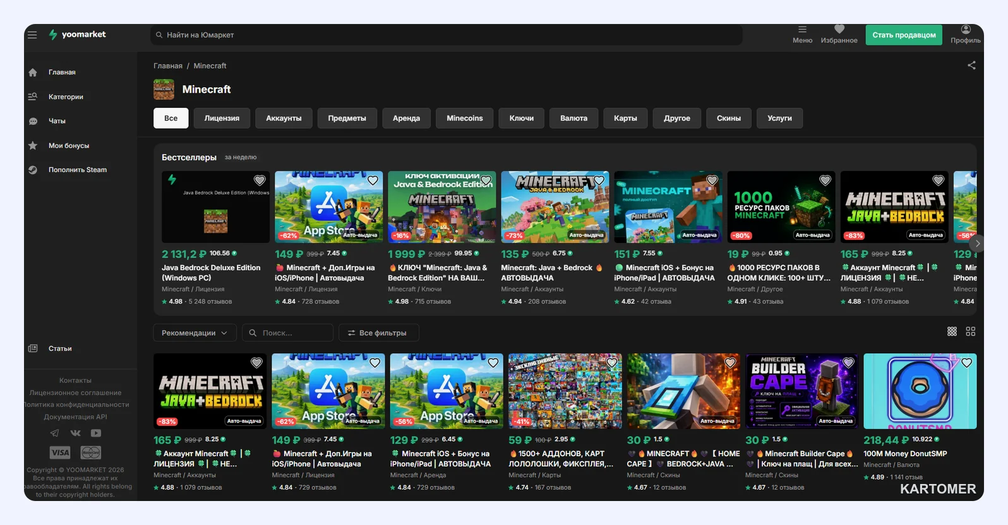Open the VK icon in footer
The height and width of the screenshot is (525, 1008).
click(x=76, y=433)
